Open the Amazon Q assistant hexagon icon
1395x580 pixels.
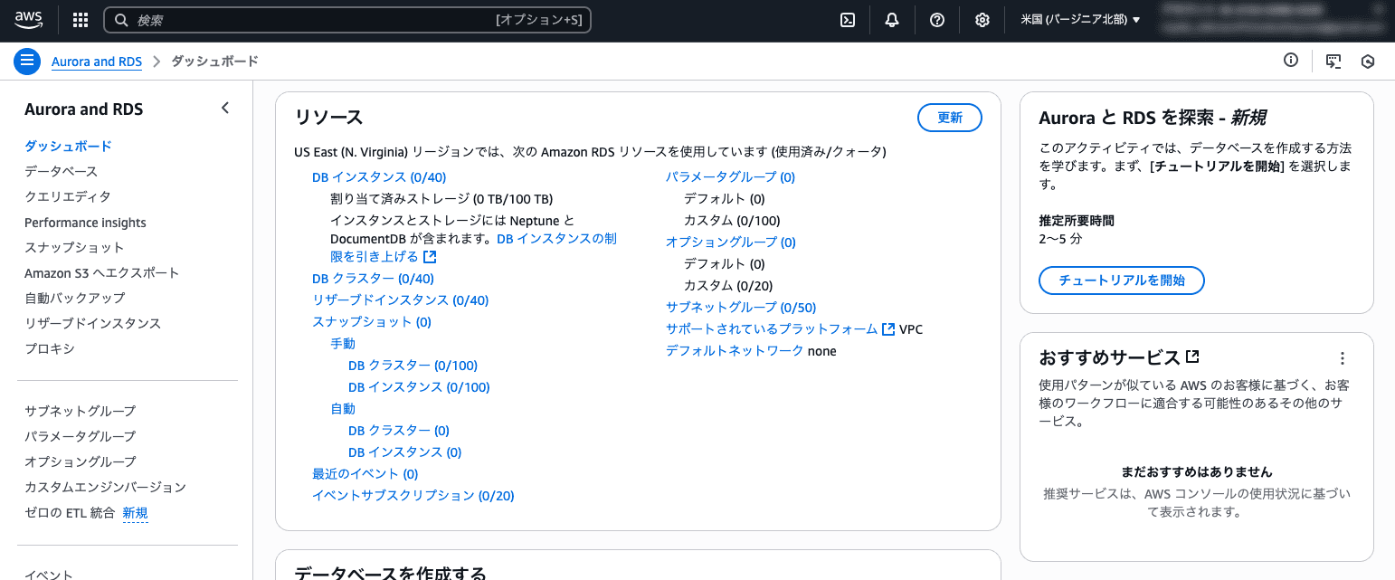pos(1368,61)
